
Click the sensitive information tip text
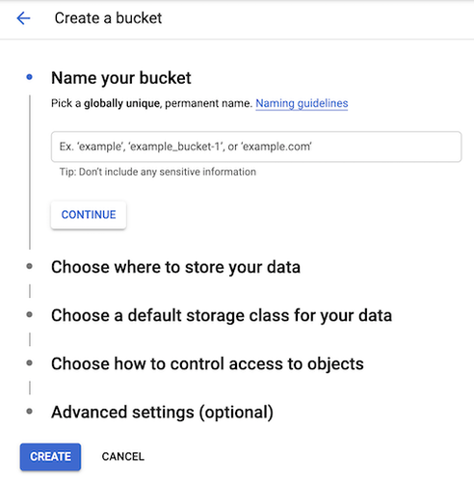158,172
